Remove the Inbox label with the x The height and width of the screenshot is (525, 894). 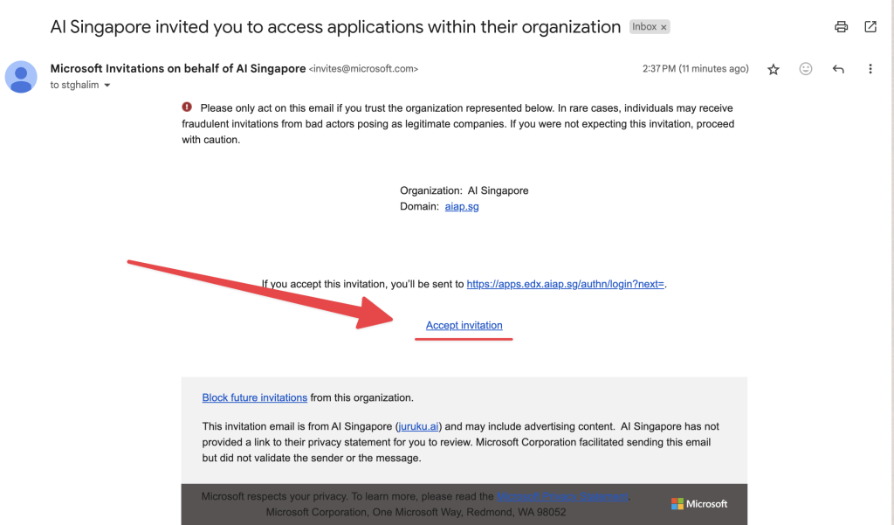point(664,27)
